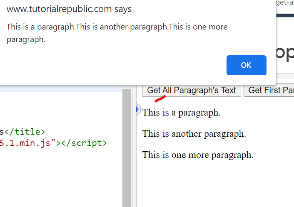Click the partially visible page heading
Screen dimensions: 294x207
tap(286, 53)
